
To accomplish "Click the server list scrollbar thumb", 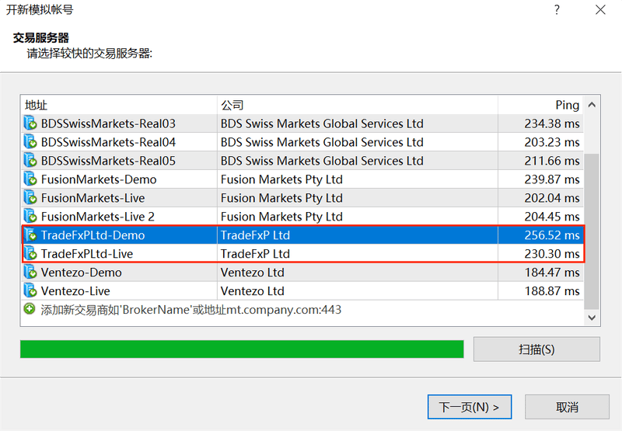I will (x=592, y=231).
